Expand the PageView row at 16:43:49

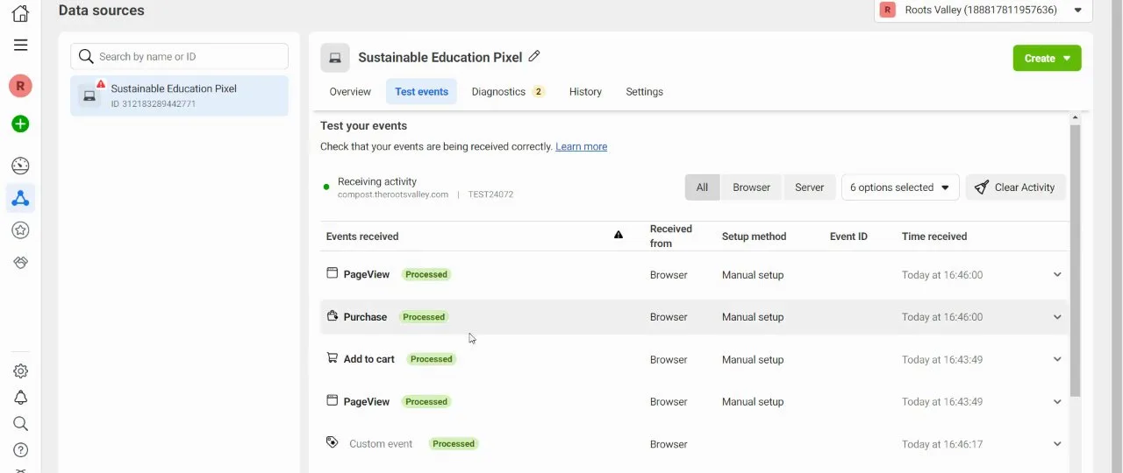[1057, 402]
